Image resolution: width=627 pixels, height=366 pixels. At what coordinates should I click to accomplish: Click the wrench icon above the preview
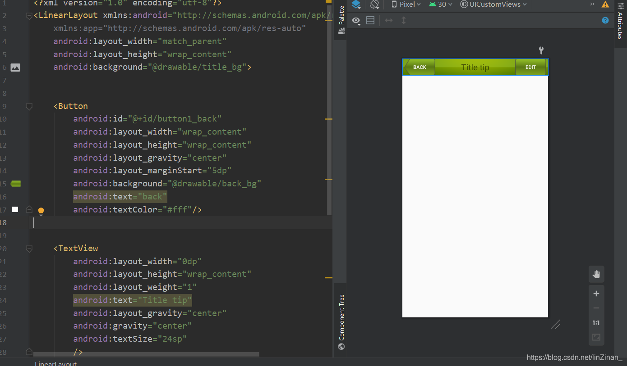pos(541,50)
